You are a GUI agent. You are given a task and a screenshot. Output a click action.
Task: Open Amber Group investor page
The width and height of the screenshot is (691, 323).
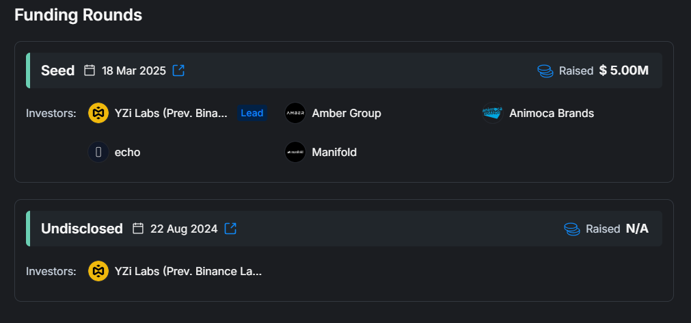point(347,113)
